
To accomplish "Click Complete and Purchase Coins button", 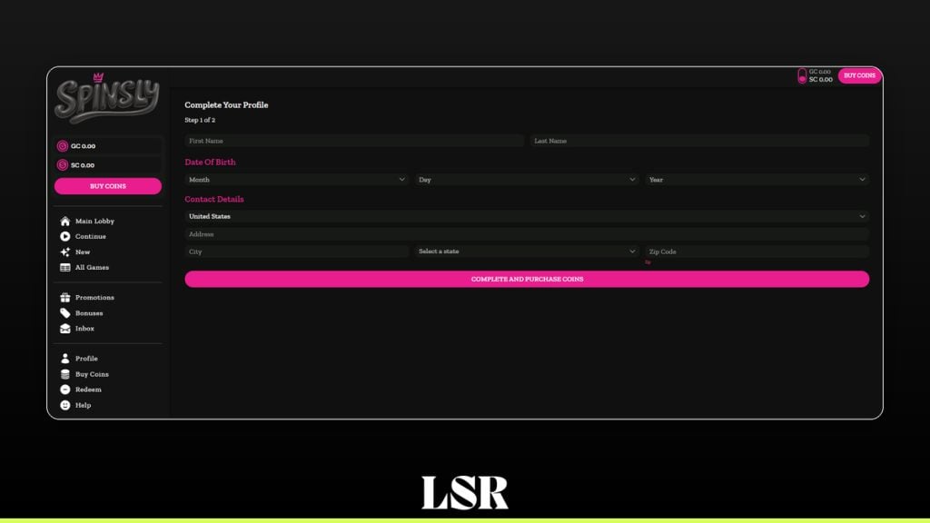I will [527, 280].
